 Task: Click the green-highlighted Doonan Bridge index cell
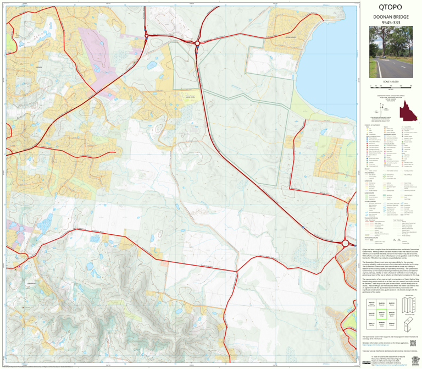[x=382, y=314]
